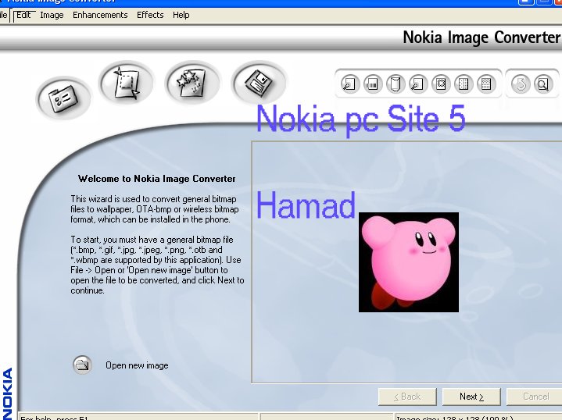Open the star effects step icon
Screen dimensions: 562x420
tap(192, 83)
